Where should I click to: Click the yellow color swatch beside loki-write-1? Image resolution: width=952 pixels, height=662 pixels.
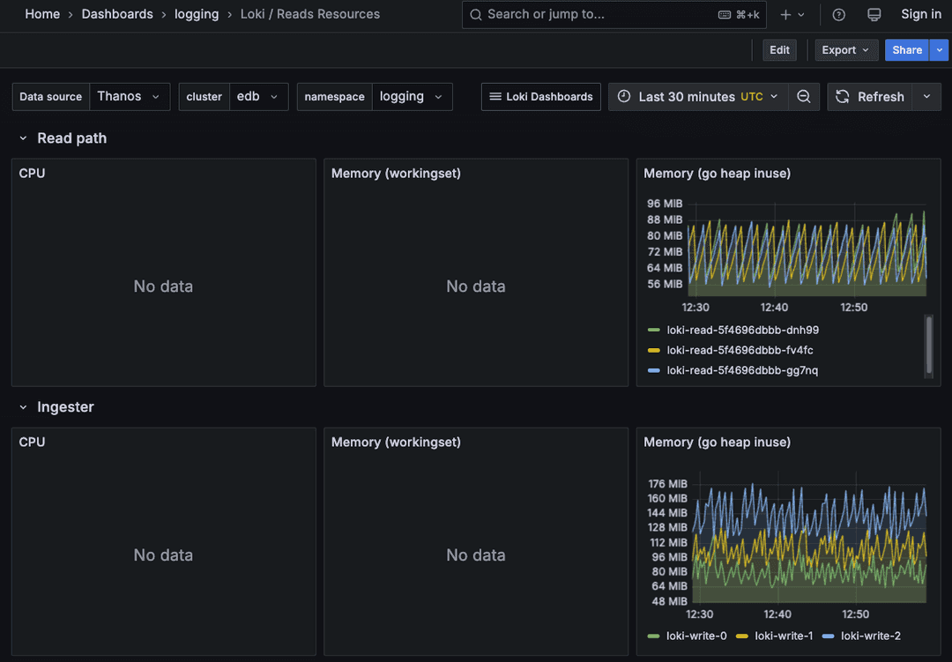pos(740,636)
